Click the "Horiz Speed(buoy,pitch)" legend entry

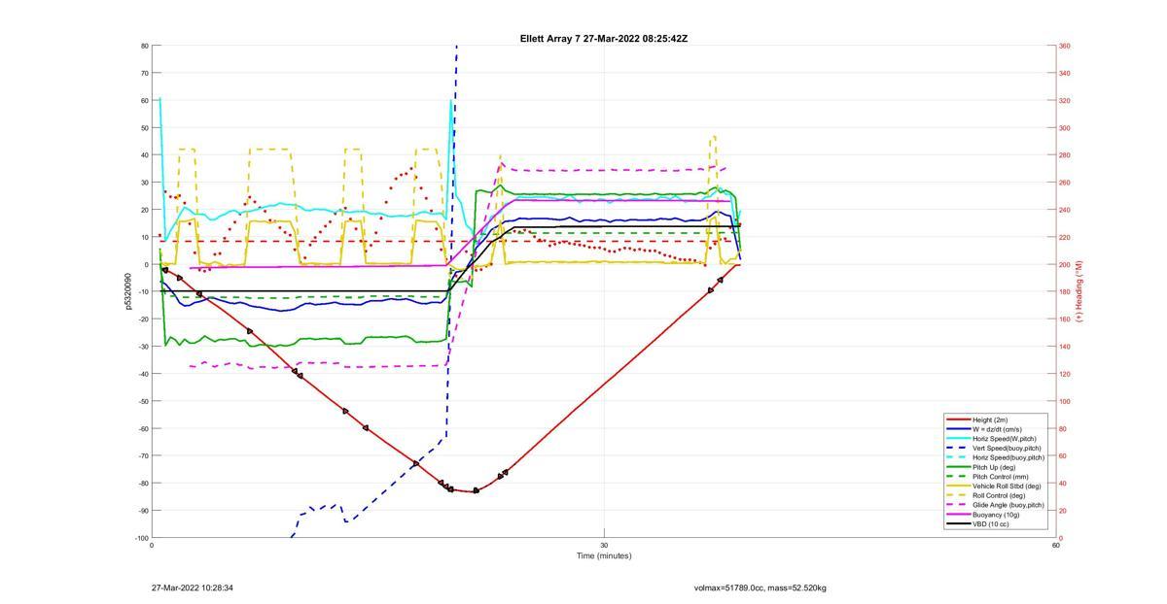(x=995, y=457)
